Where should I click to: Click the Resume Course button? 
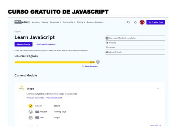[x=23, y=44]
